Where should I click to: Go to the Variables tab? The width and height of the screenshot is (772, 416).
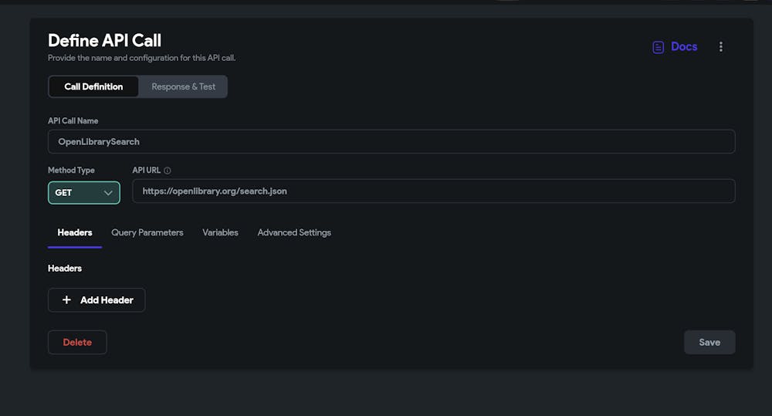220,232
